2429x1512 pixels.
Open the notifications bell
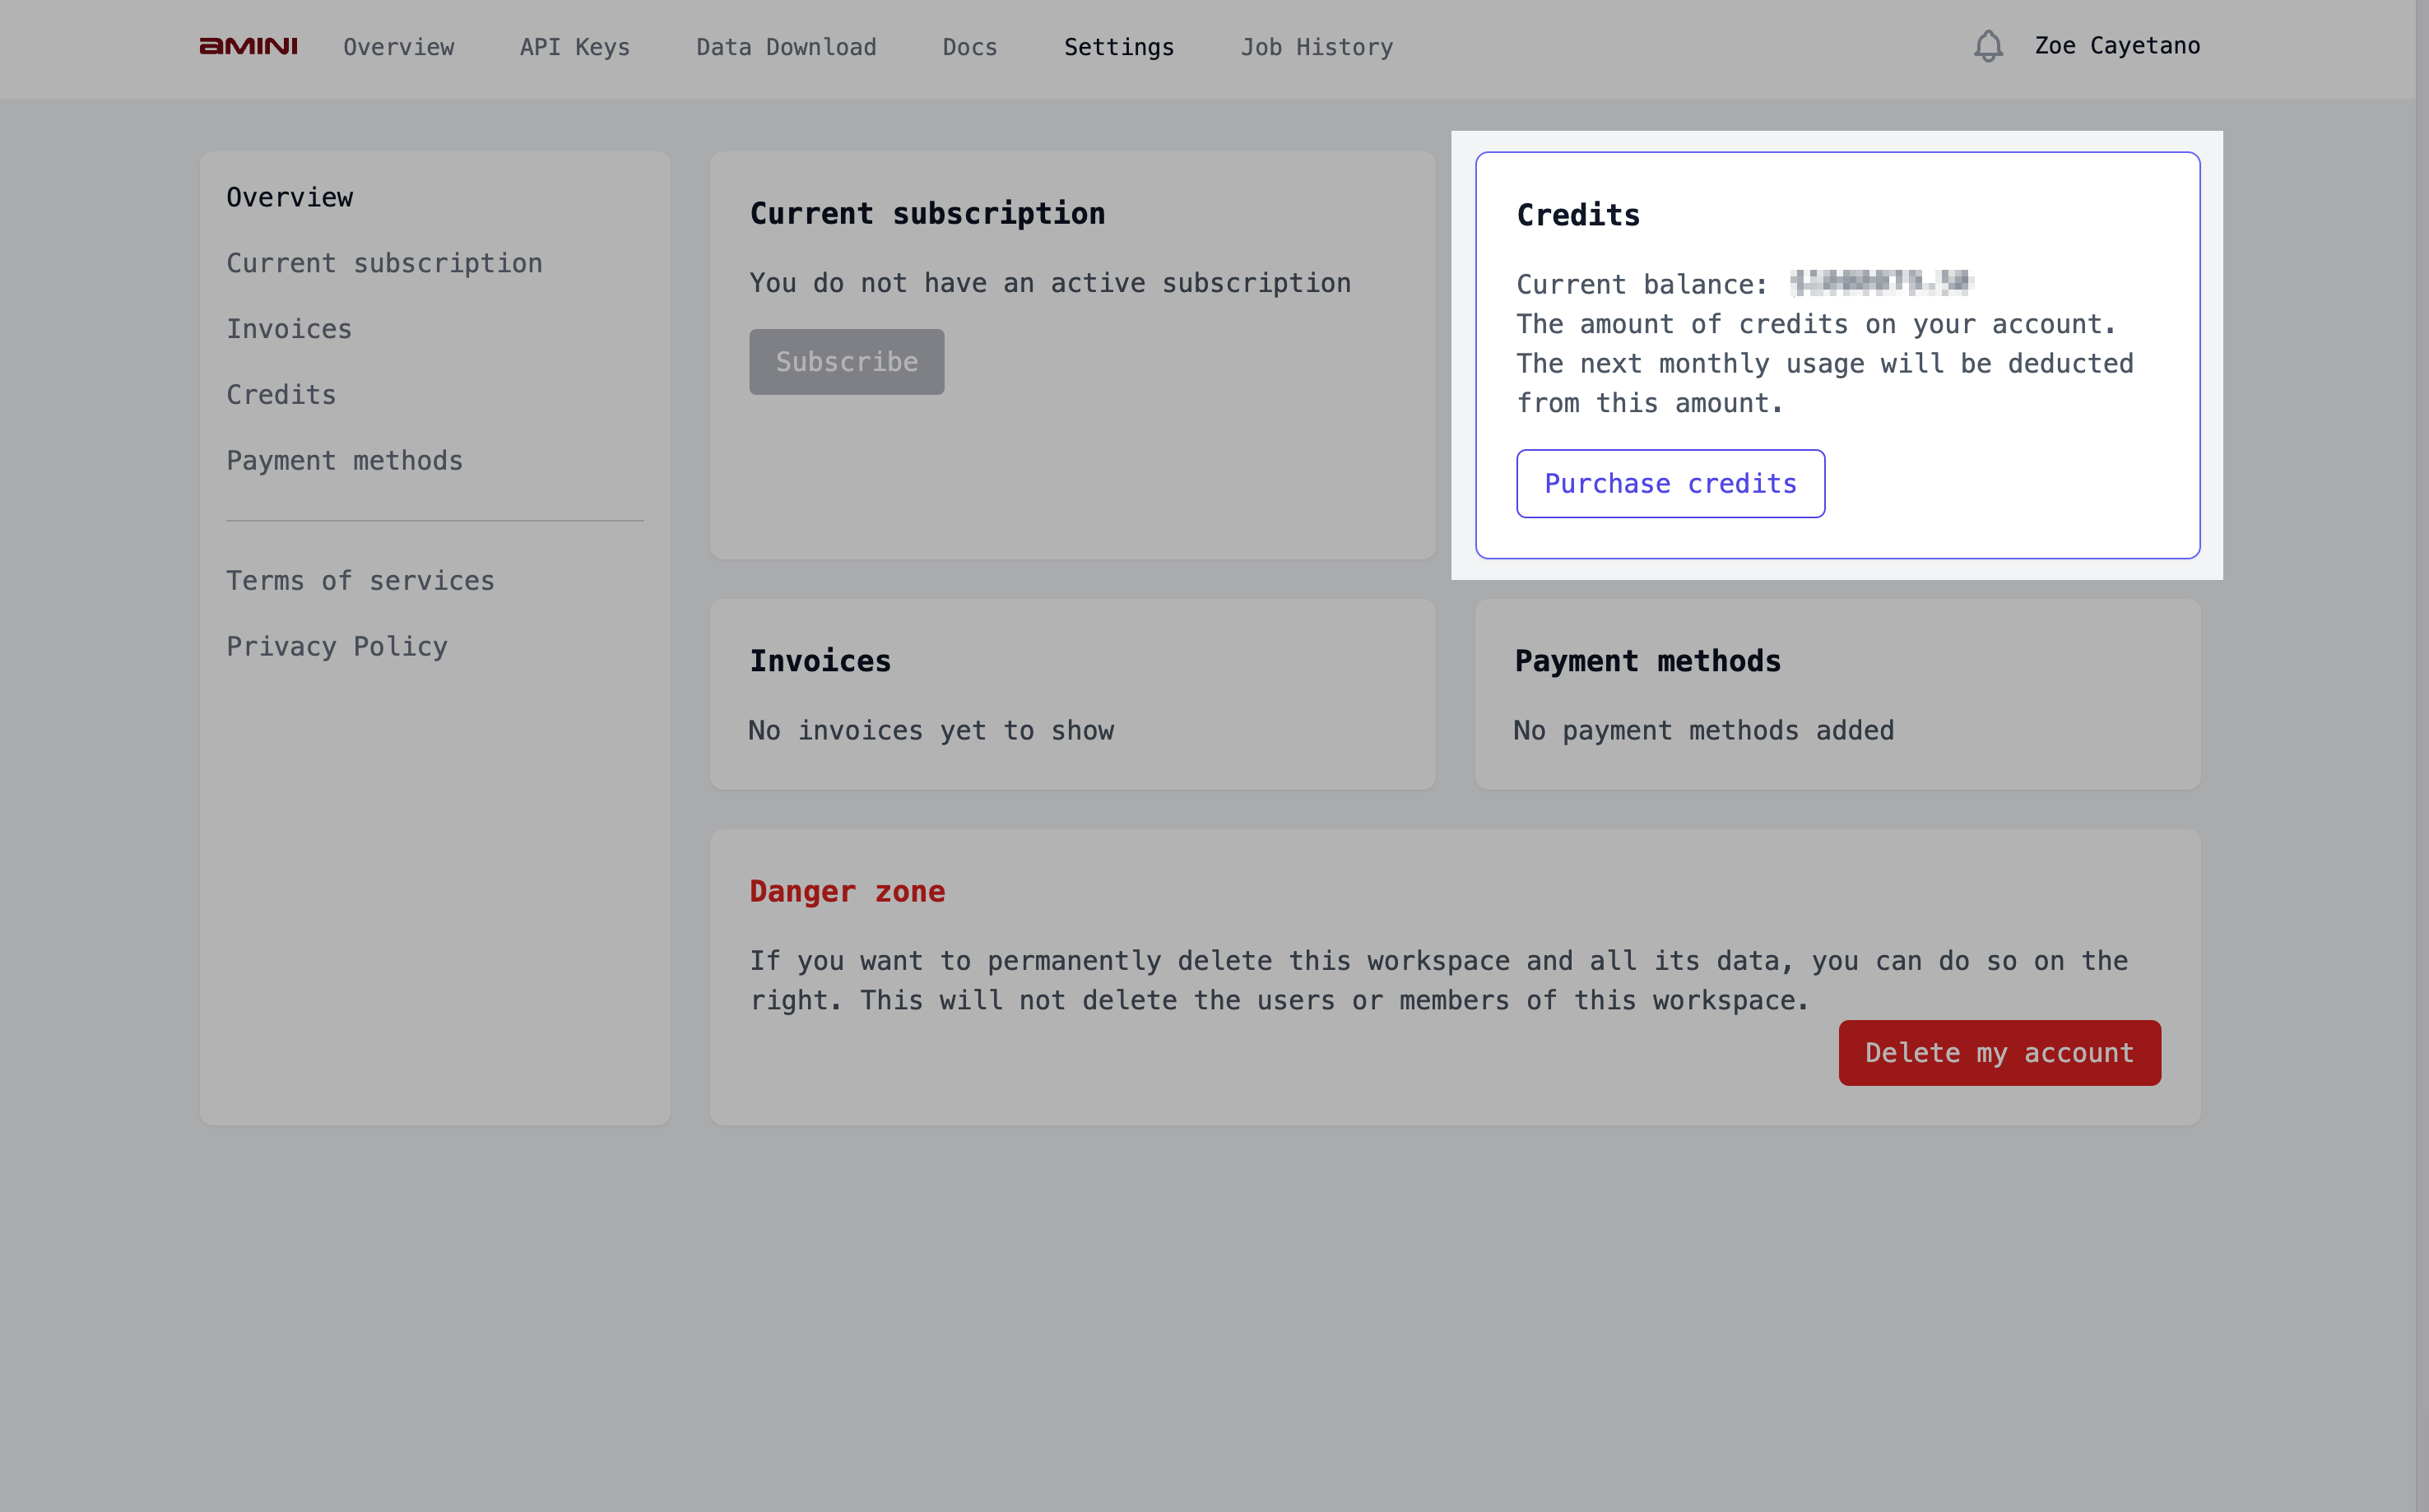coord(1988,46)
